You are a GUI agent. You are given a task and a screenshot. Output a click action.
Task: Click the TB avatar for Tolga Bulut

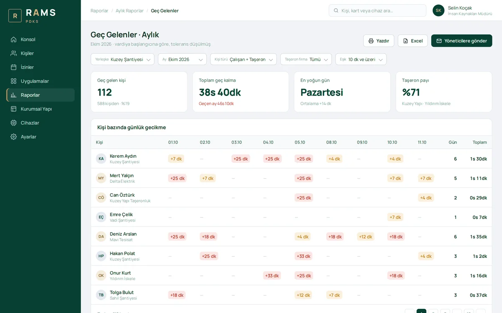(x=101, y=295)
